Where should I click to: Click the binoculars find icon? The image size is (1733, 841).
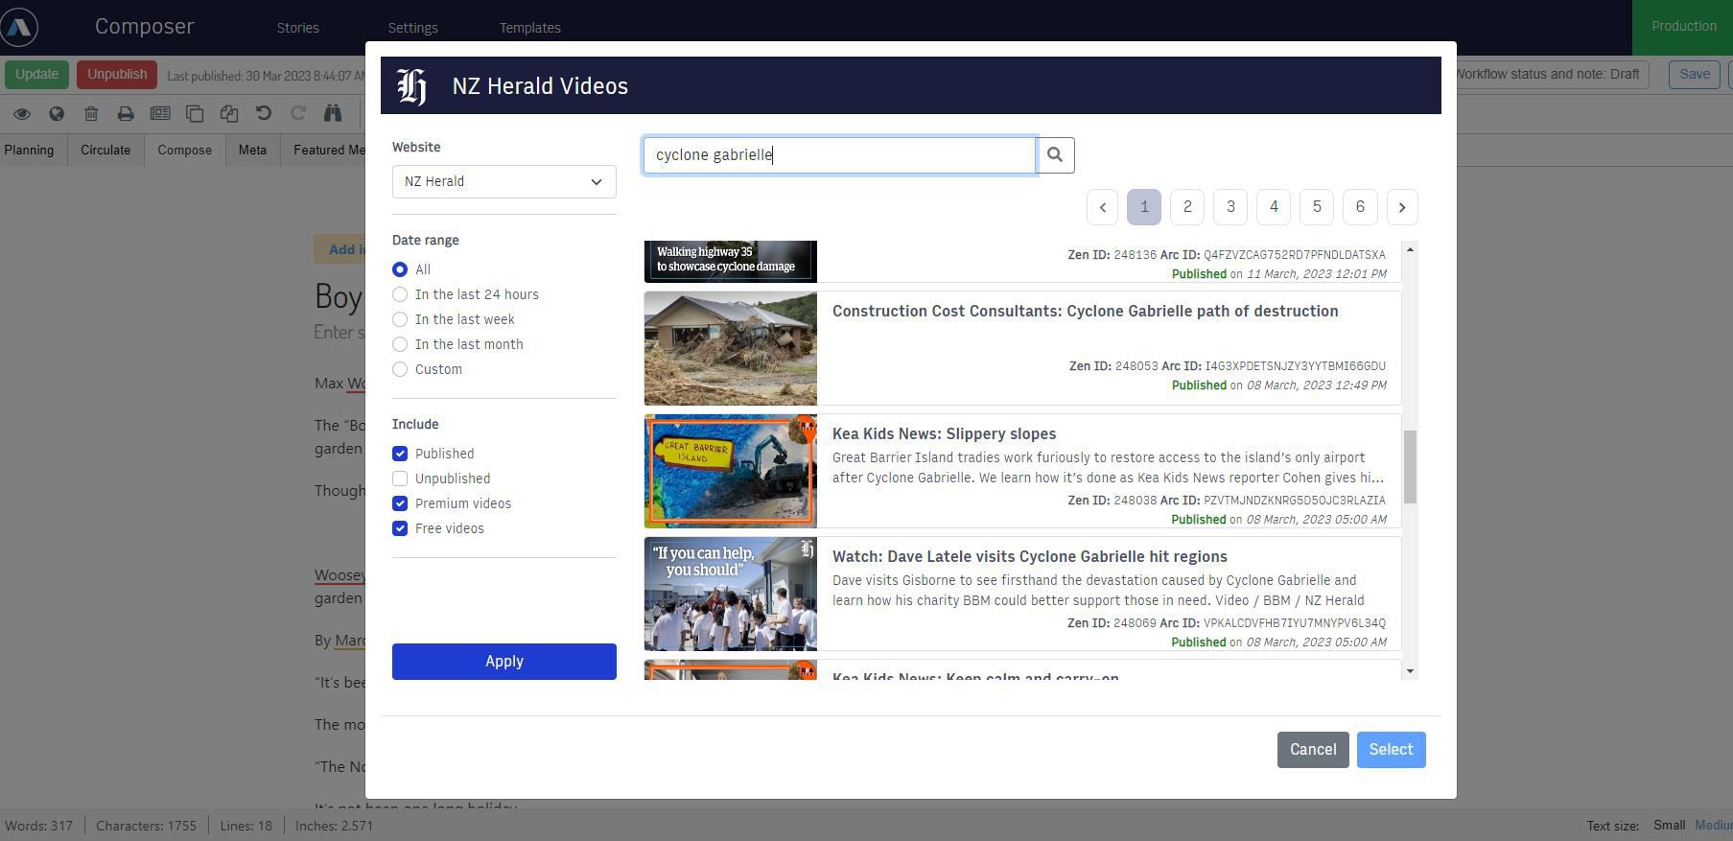333,114
